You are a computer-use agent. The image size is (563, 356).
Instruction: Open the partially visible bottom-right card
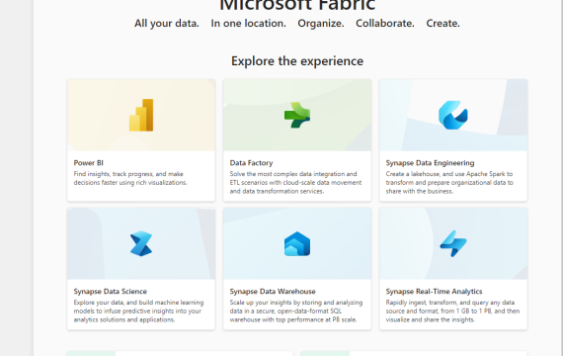(414, 353)
